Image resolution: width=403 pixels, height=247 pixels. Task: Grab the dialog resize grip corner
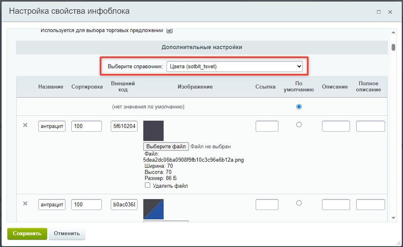tap(399, 243)
